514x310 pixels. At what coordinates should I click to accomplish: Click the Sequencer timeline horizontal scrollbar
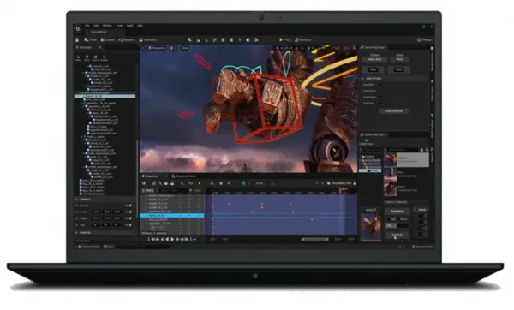pos(315,239)
